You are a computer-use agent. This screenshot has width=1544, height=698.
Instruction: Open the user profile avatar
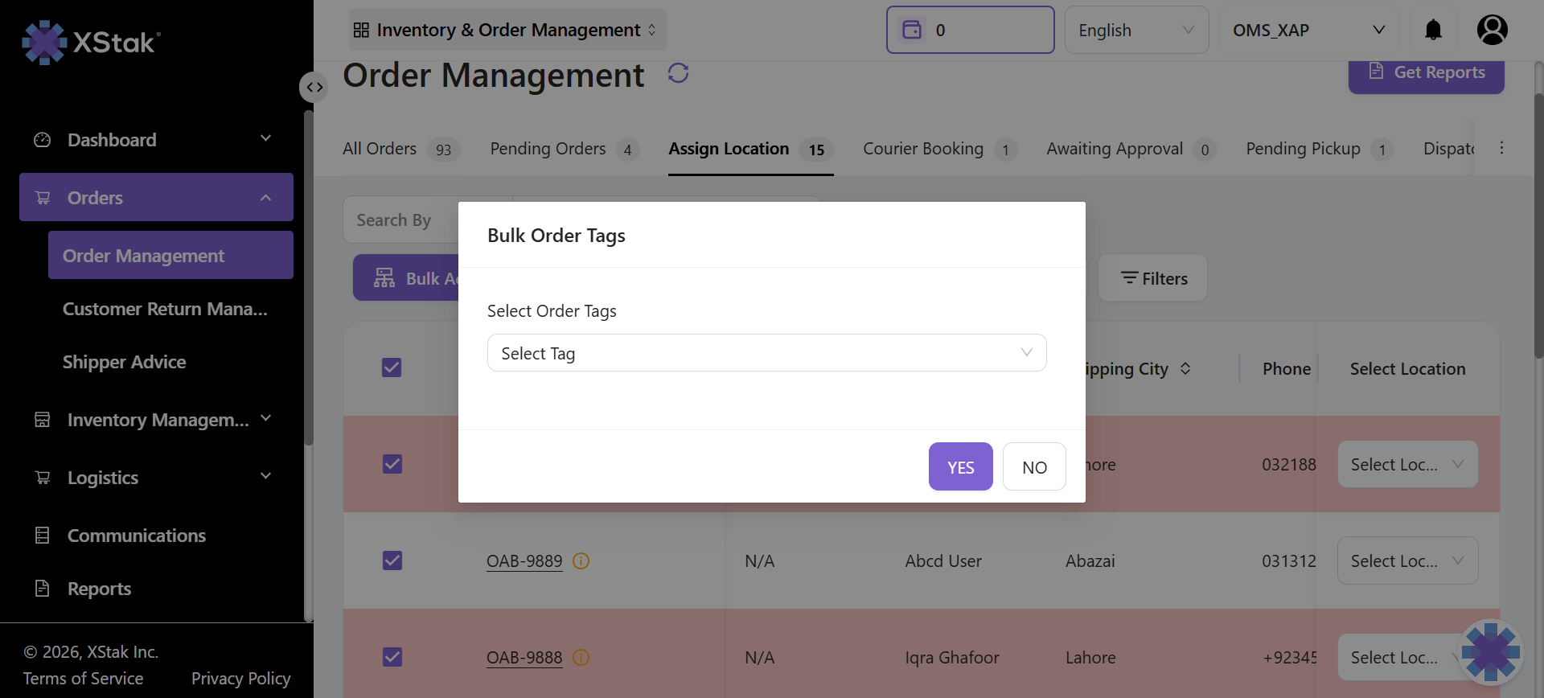pyautogui.click(x=1492, y=31)
